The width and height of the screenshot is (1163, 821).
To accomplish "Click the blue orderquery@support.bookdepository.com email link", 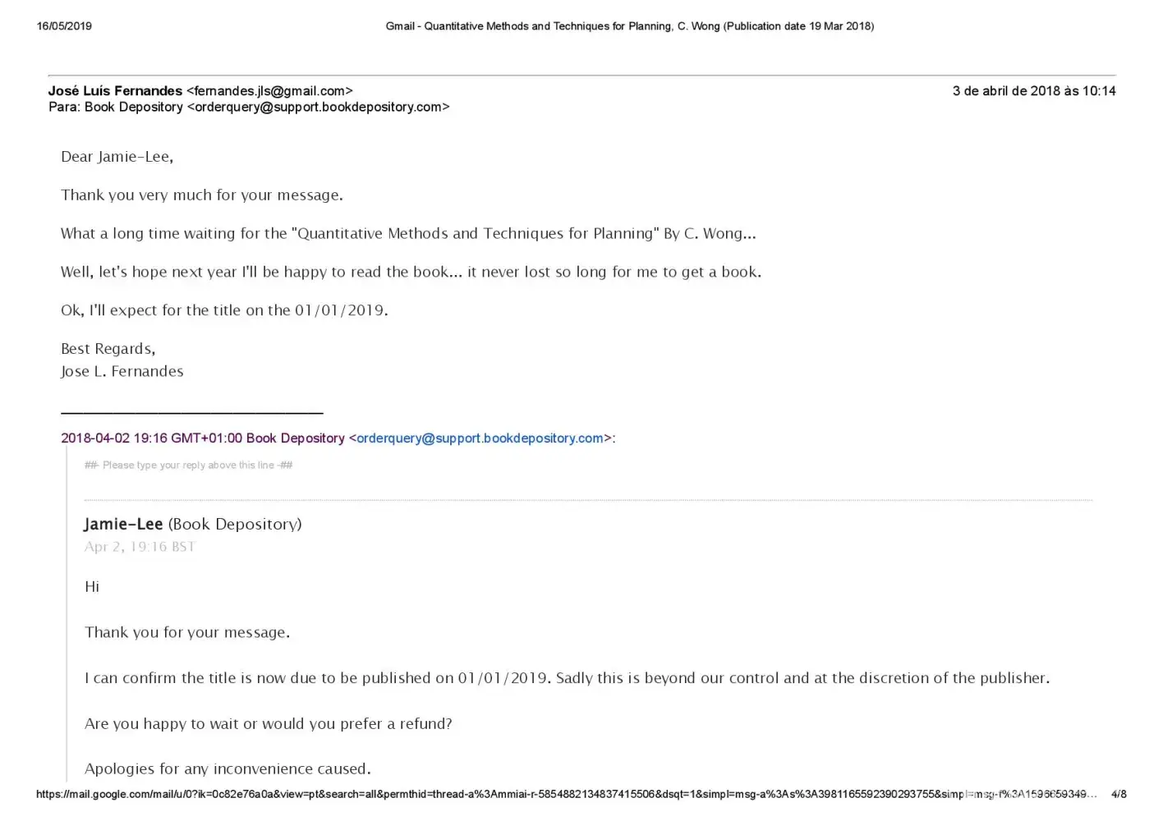I will tap(480, 438).
